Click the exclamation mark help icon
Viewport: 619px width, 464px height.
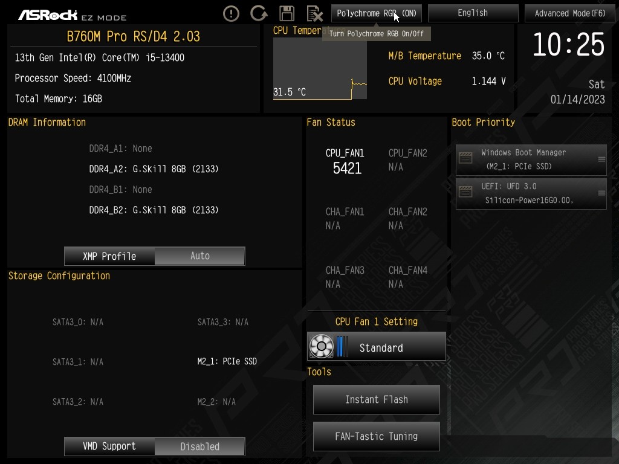click(x=231, y=14)
